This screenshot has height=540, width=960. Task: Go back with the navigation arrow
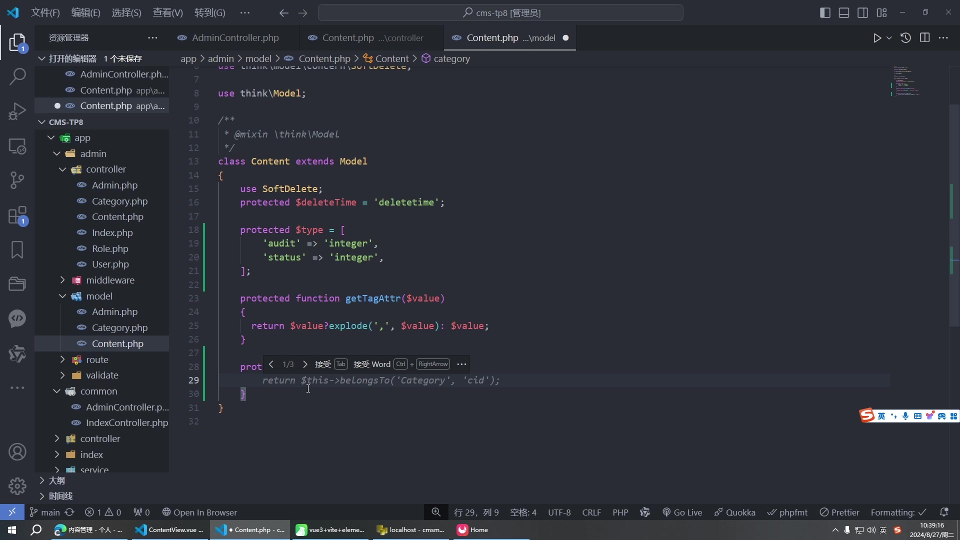[283, 13]
